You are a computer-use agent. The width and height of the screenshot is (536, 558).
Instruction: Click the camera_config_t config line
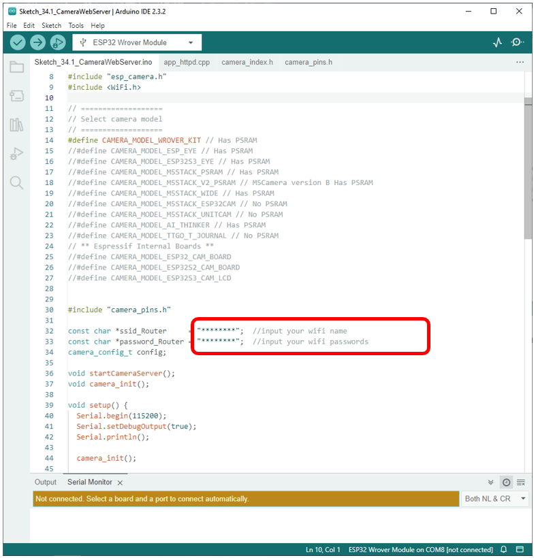(117, 352)
